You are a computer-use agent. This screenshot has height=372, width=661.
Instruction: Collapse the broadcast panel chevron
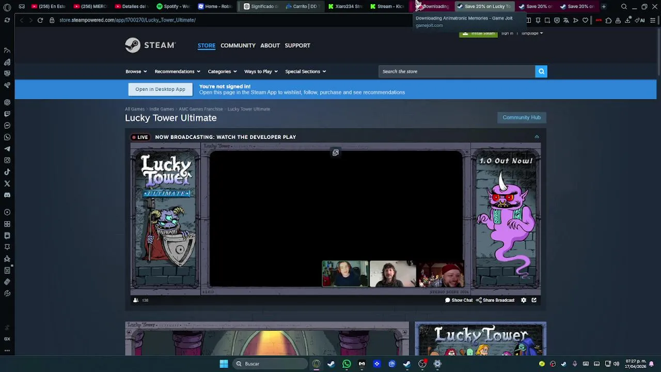pyautogui.click(x=537, y=137)
